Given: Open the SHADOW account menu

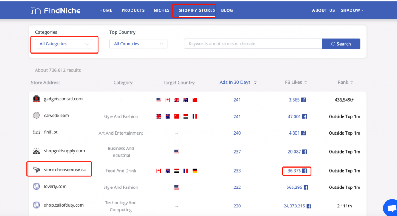Looking at the screenshot, I should pyautogui.click(x=352, y=10).
